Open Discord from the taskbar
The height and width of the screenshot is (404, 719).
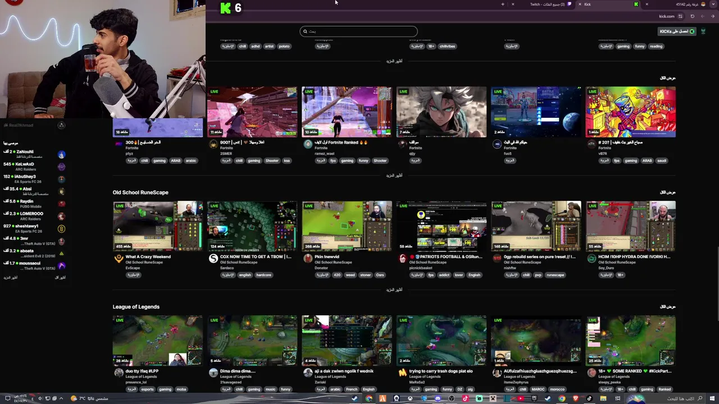point(438,398)
